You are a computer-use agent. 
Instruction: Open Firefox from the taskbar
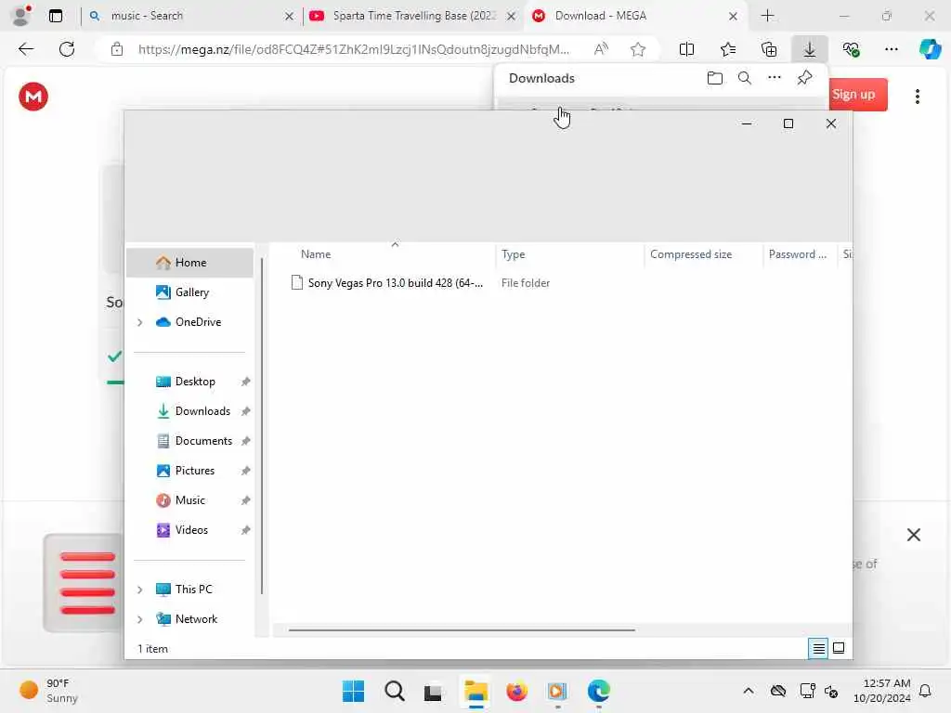pos(516,691)
